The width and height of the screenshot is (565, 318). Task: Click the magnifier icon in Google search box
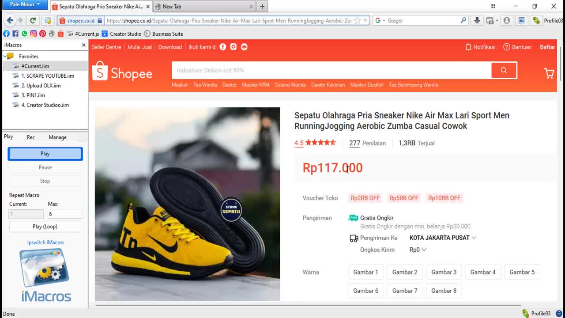463,20
